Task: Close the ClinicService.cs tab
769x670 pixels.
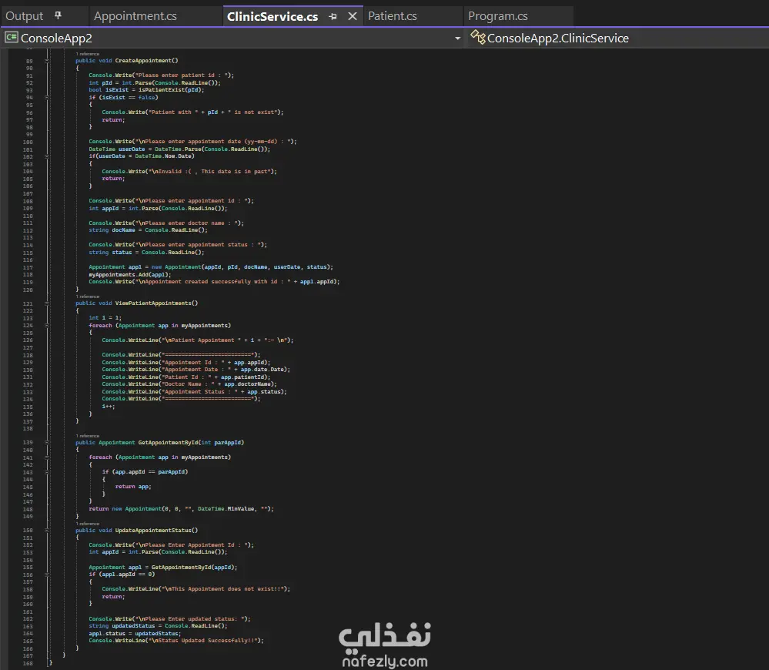Action: pyautogui.click(x=352, y=16)
